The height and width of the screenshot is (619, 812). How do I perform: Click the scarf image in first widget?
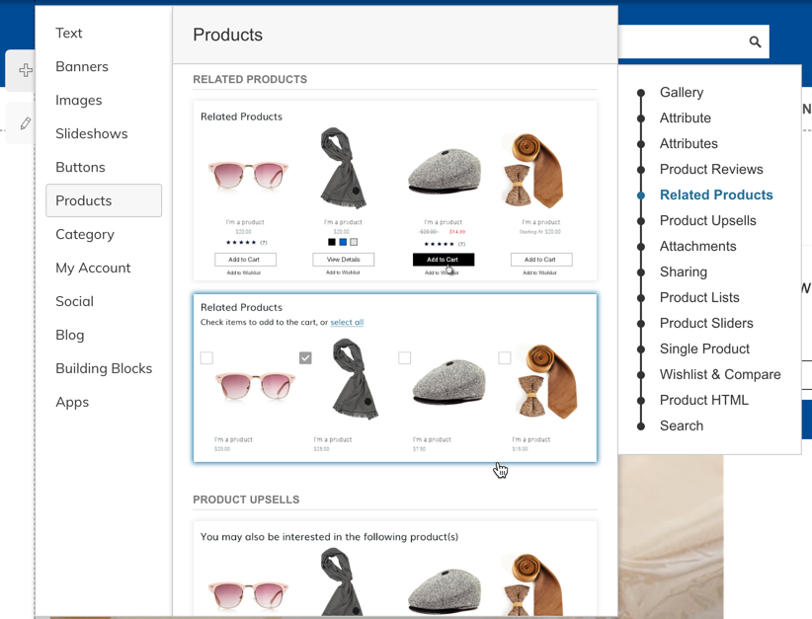(343, 168)
